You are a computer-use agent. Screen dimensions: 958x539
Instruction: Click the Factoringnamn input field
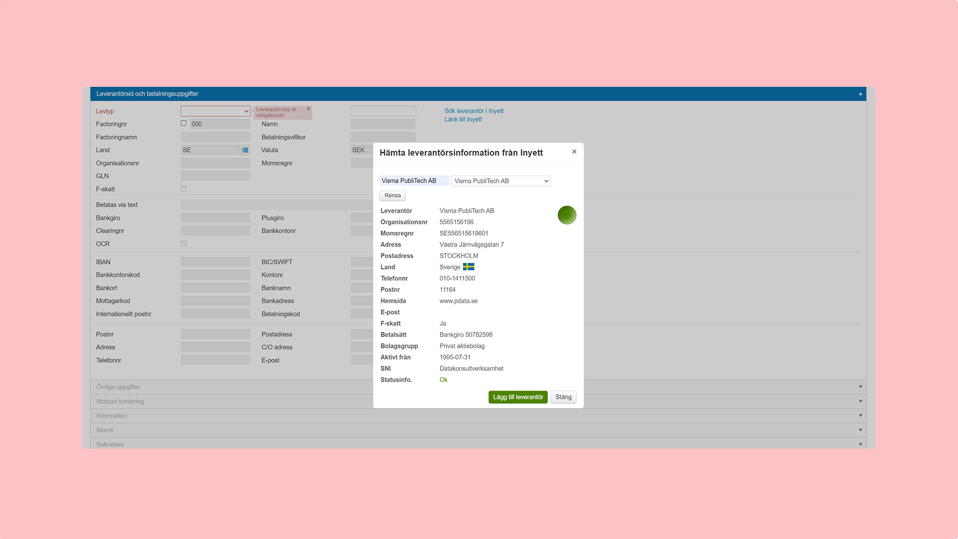216,137
